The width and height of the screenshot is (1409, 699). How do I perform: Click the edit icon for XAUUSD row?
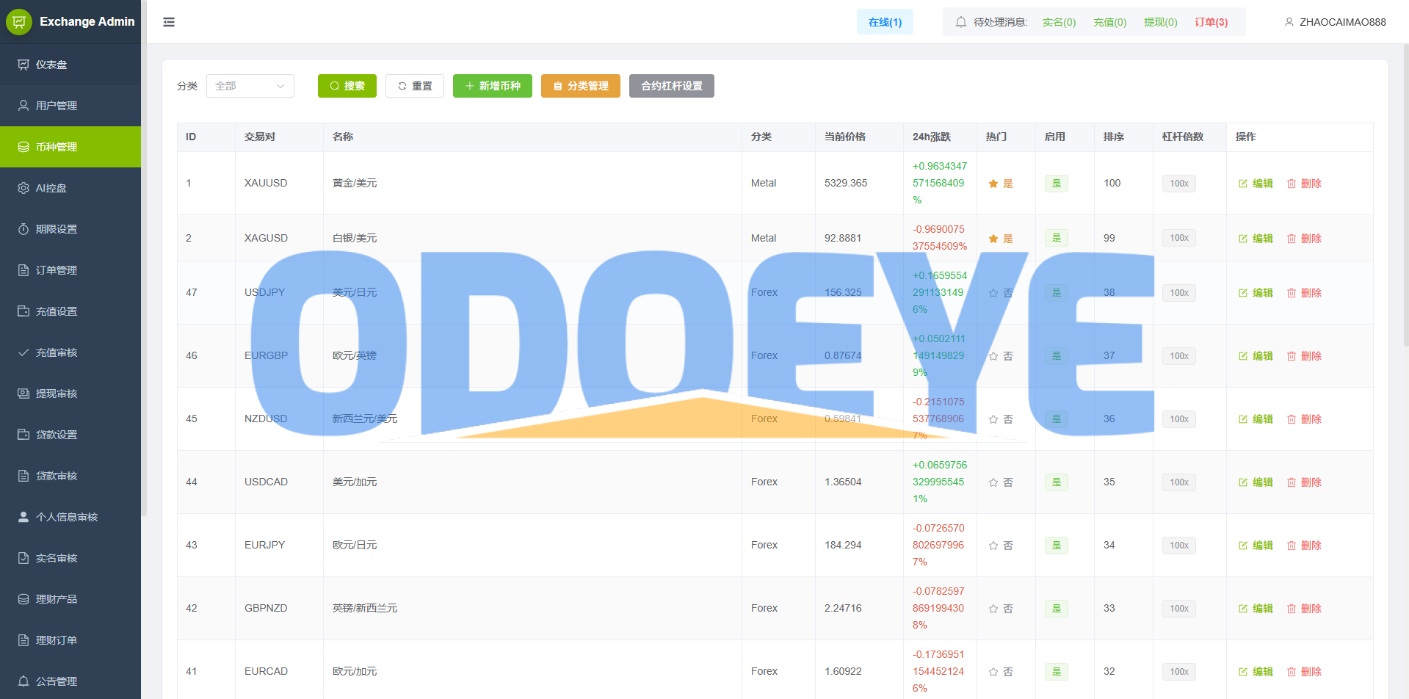tap(1243, 184)
